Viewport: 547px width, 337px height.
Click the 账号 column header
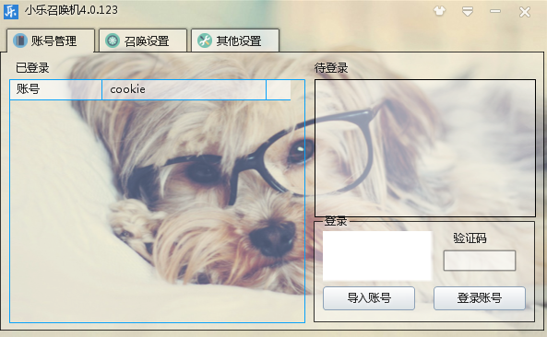coord(56,90)
